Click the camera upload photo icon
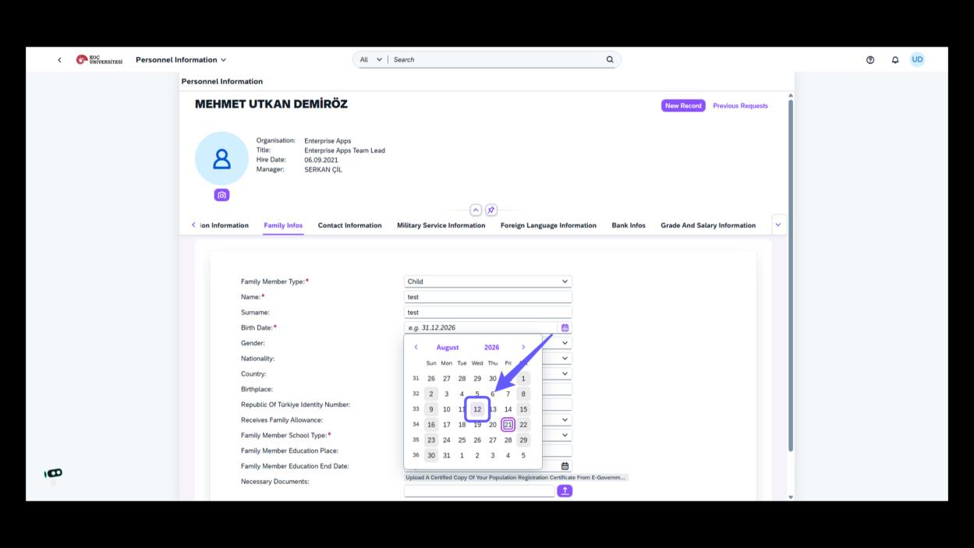974x548 pixels. 222,195
